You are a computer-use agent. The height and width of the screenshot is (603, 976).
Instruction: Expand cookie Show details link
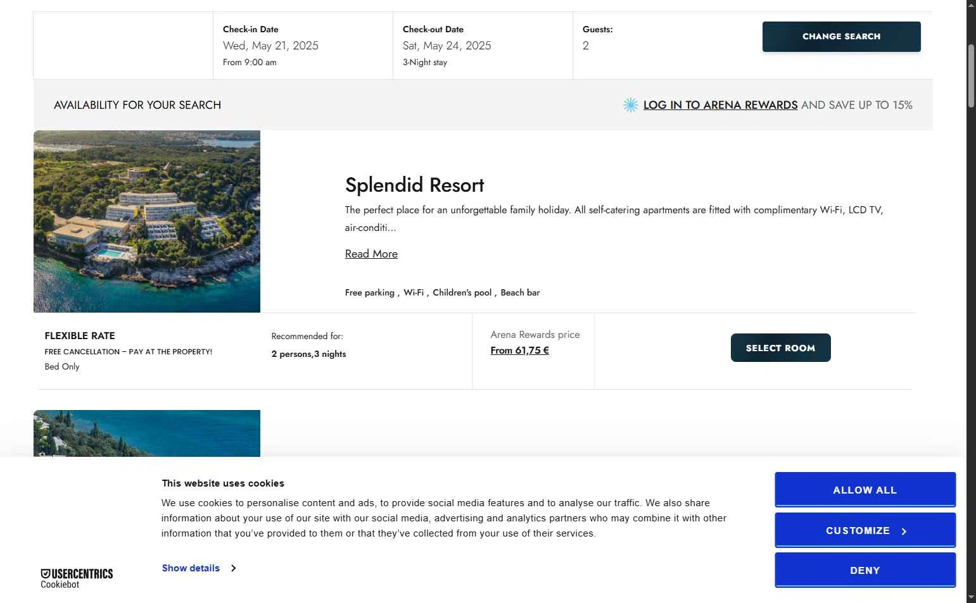click(x=191, y=568)
